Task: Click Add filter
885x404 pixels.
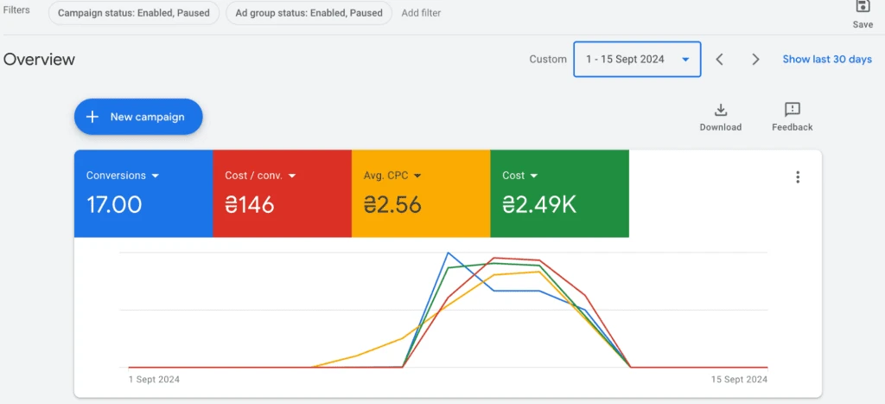Action: (x=421, y=13)
